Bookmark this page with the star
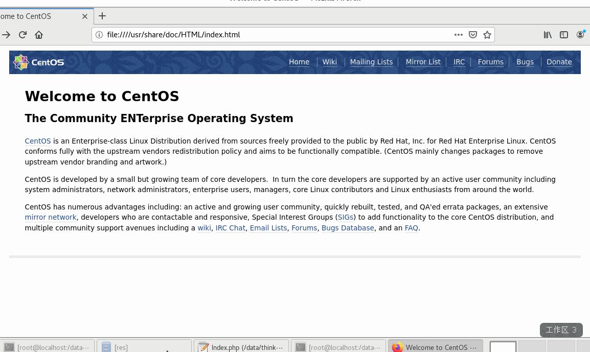Screen dimensions: 590x352 487,35
